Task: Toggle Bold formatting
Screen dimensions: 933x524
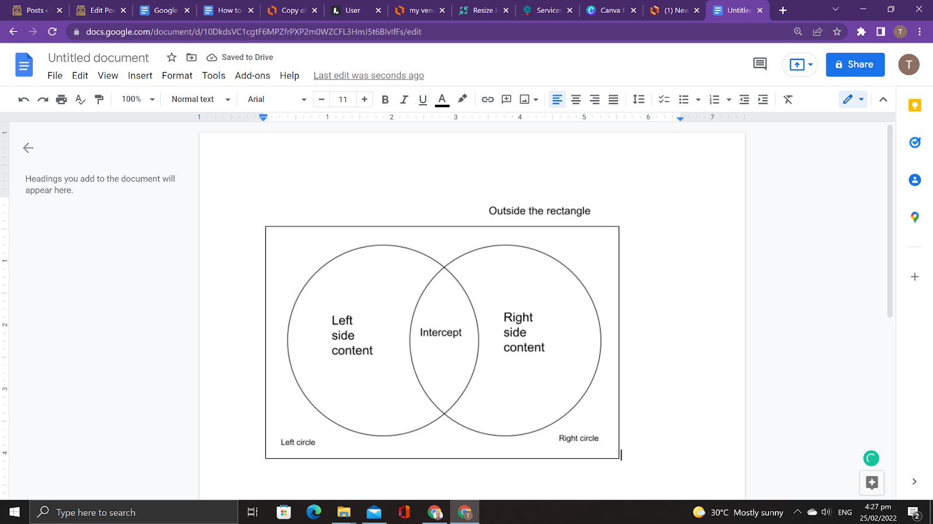Action: (385, 100)
